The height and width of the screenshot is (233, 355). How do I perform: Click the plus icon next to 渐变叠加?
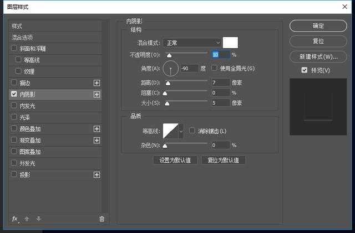point(97,141)
